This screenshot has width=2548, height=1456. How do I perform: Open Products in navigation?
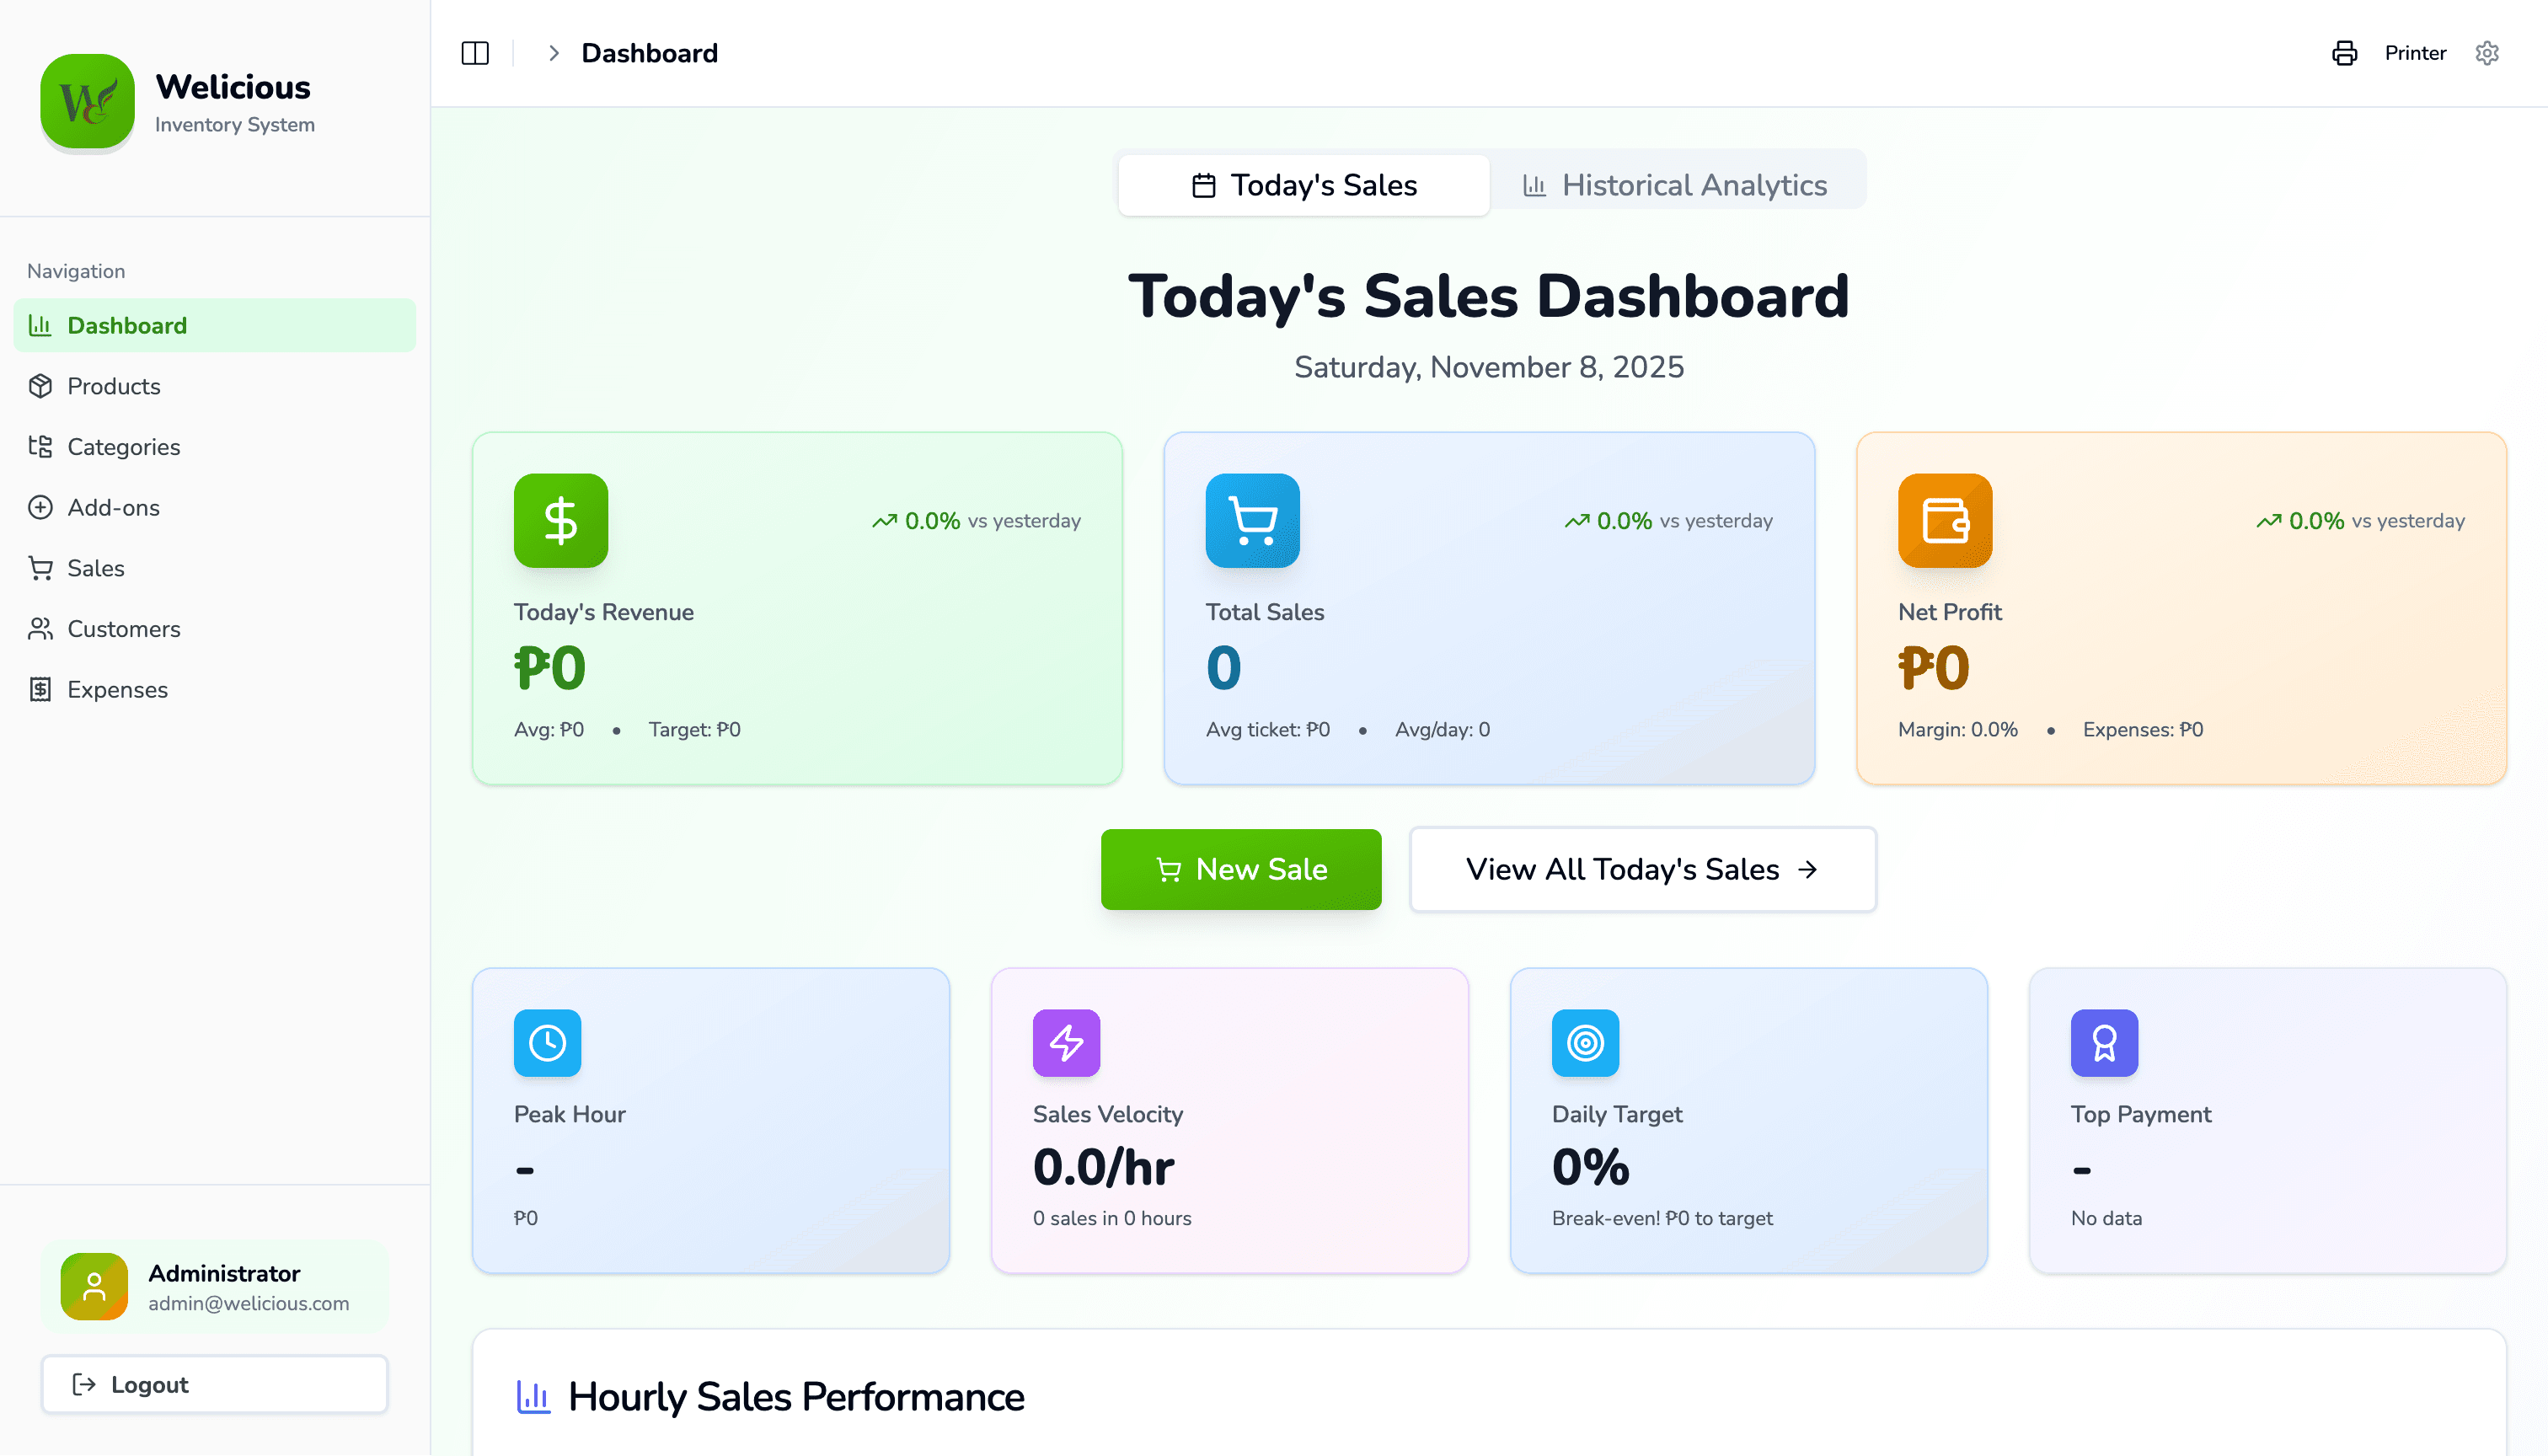click(x=113, y=386)
